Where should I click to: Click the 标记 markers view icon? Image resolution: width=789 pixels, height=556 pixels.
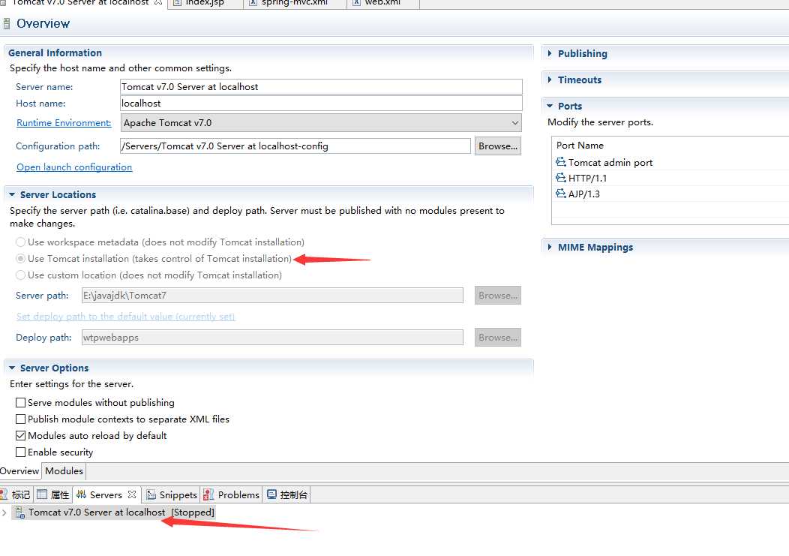(4, 494)
